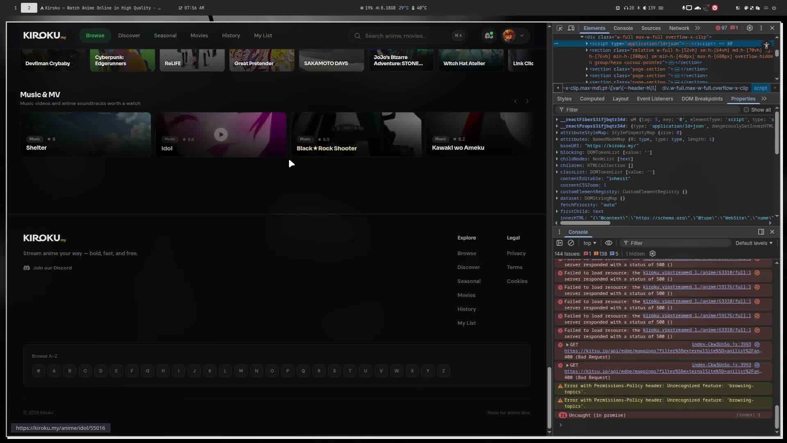The width and height of the screenshot is (787, 443).
Task: Click the DevTools vertical scrollbar of the page
Action: pos(549,398)
